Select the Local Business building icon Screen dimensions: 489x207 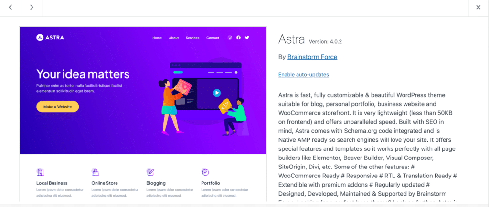tap(40, 172)
